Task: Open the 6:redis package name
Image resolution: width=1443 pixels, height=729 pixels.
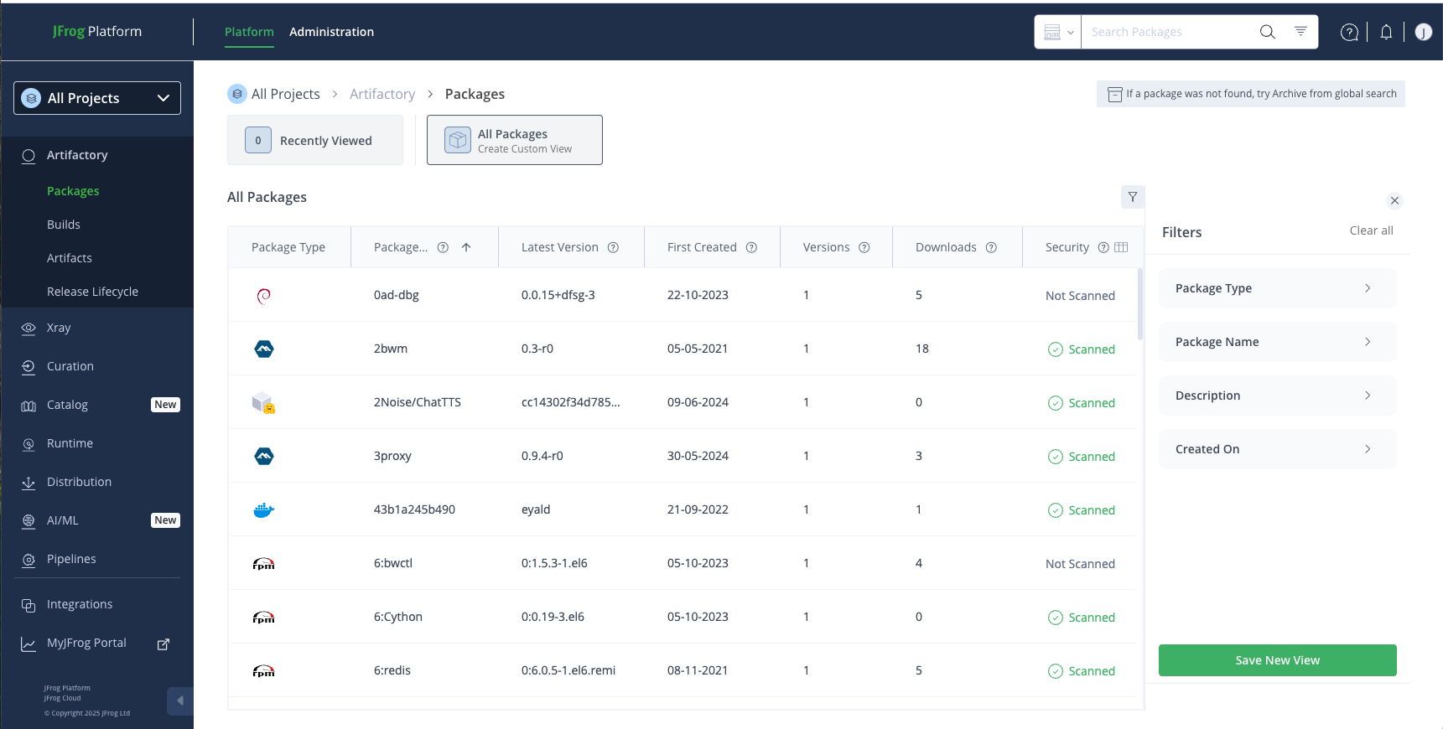Action: tap(392, 670)
